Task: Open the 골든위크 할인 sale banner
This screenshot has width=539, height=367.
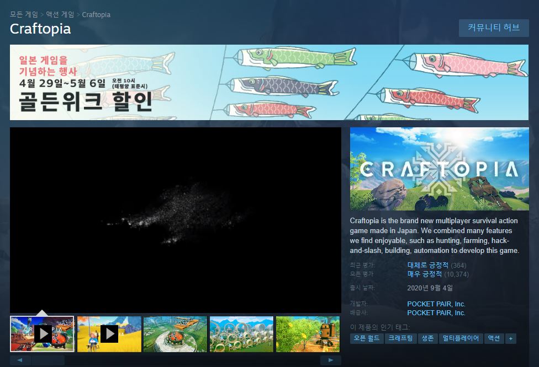Action: pyautogui.click(x=269, y=82)
